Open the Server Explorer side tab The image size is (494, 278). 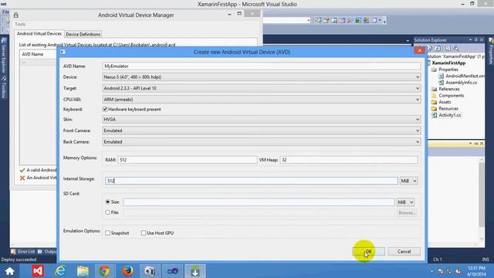(x=4, y=56)
